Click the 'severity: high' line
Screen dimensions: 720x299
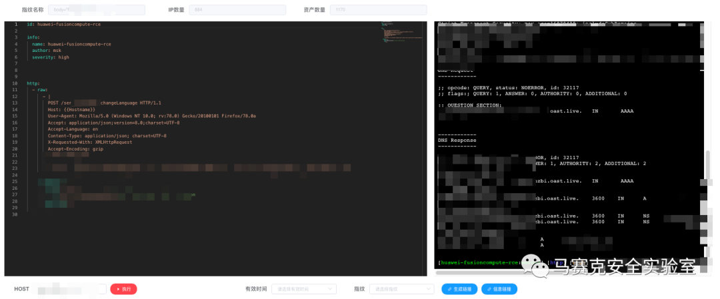coord(51,57)
